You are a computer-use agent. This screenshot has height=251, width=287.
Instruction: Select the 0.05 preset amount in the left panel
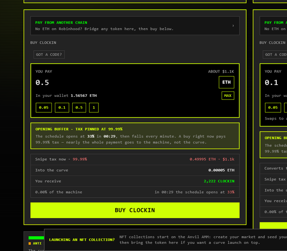pyautogui.click(x=44, y=107)
